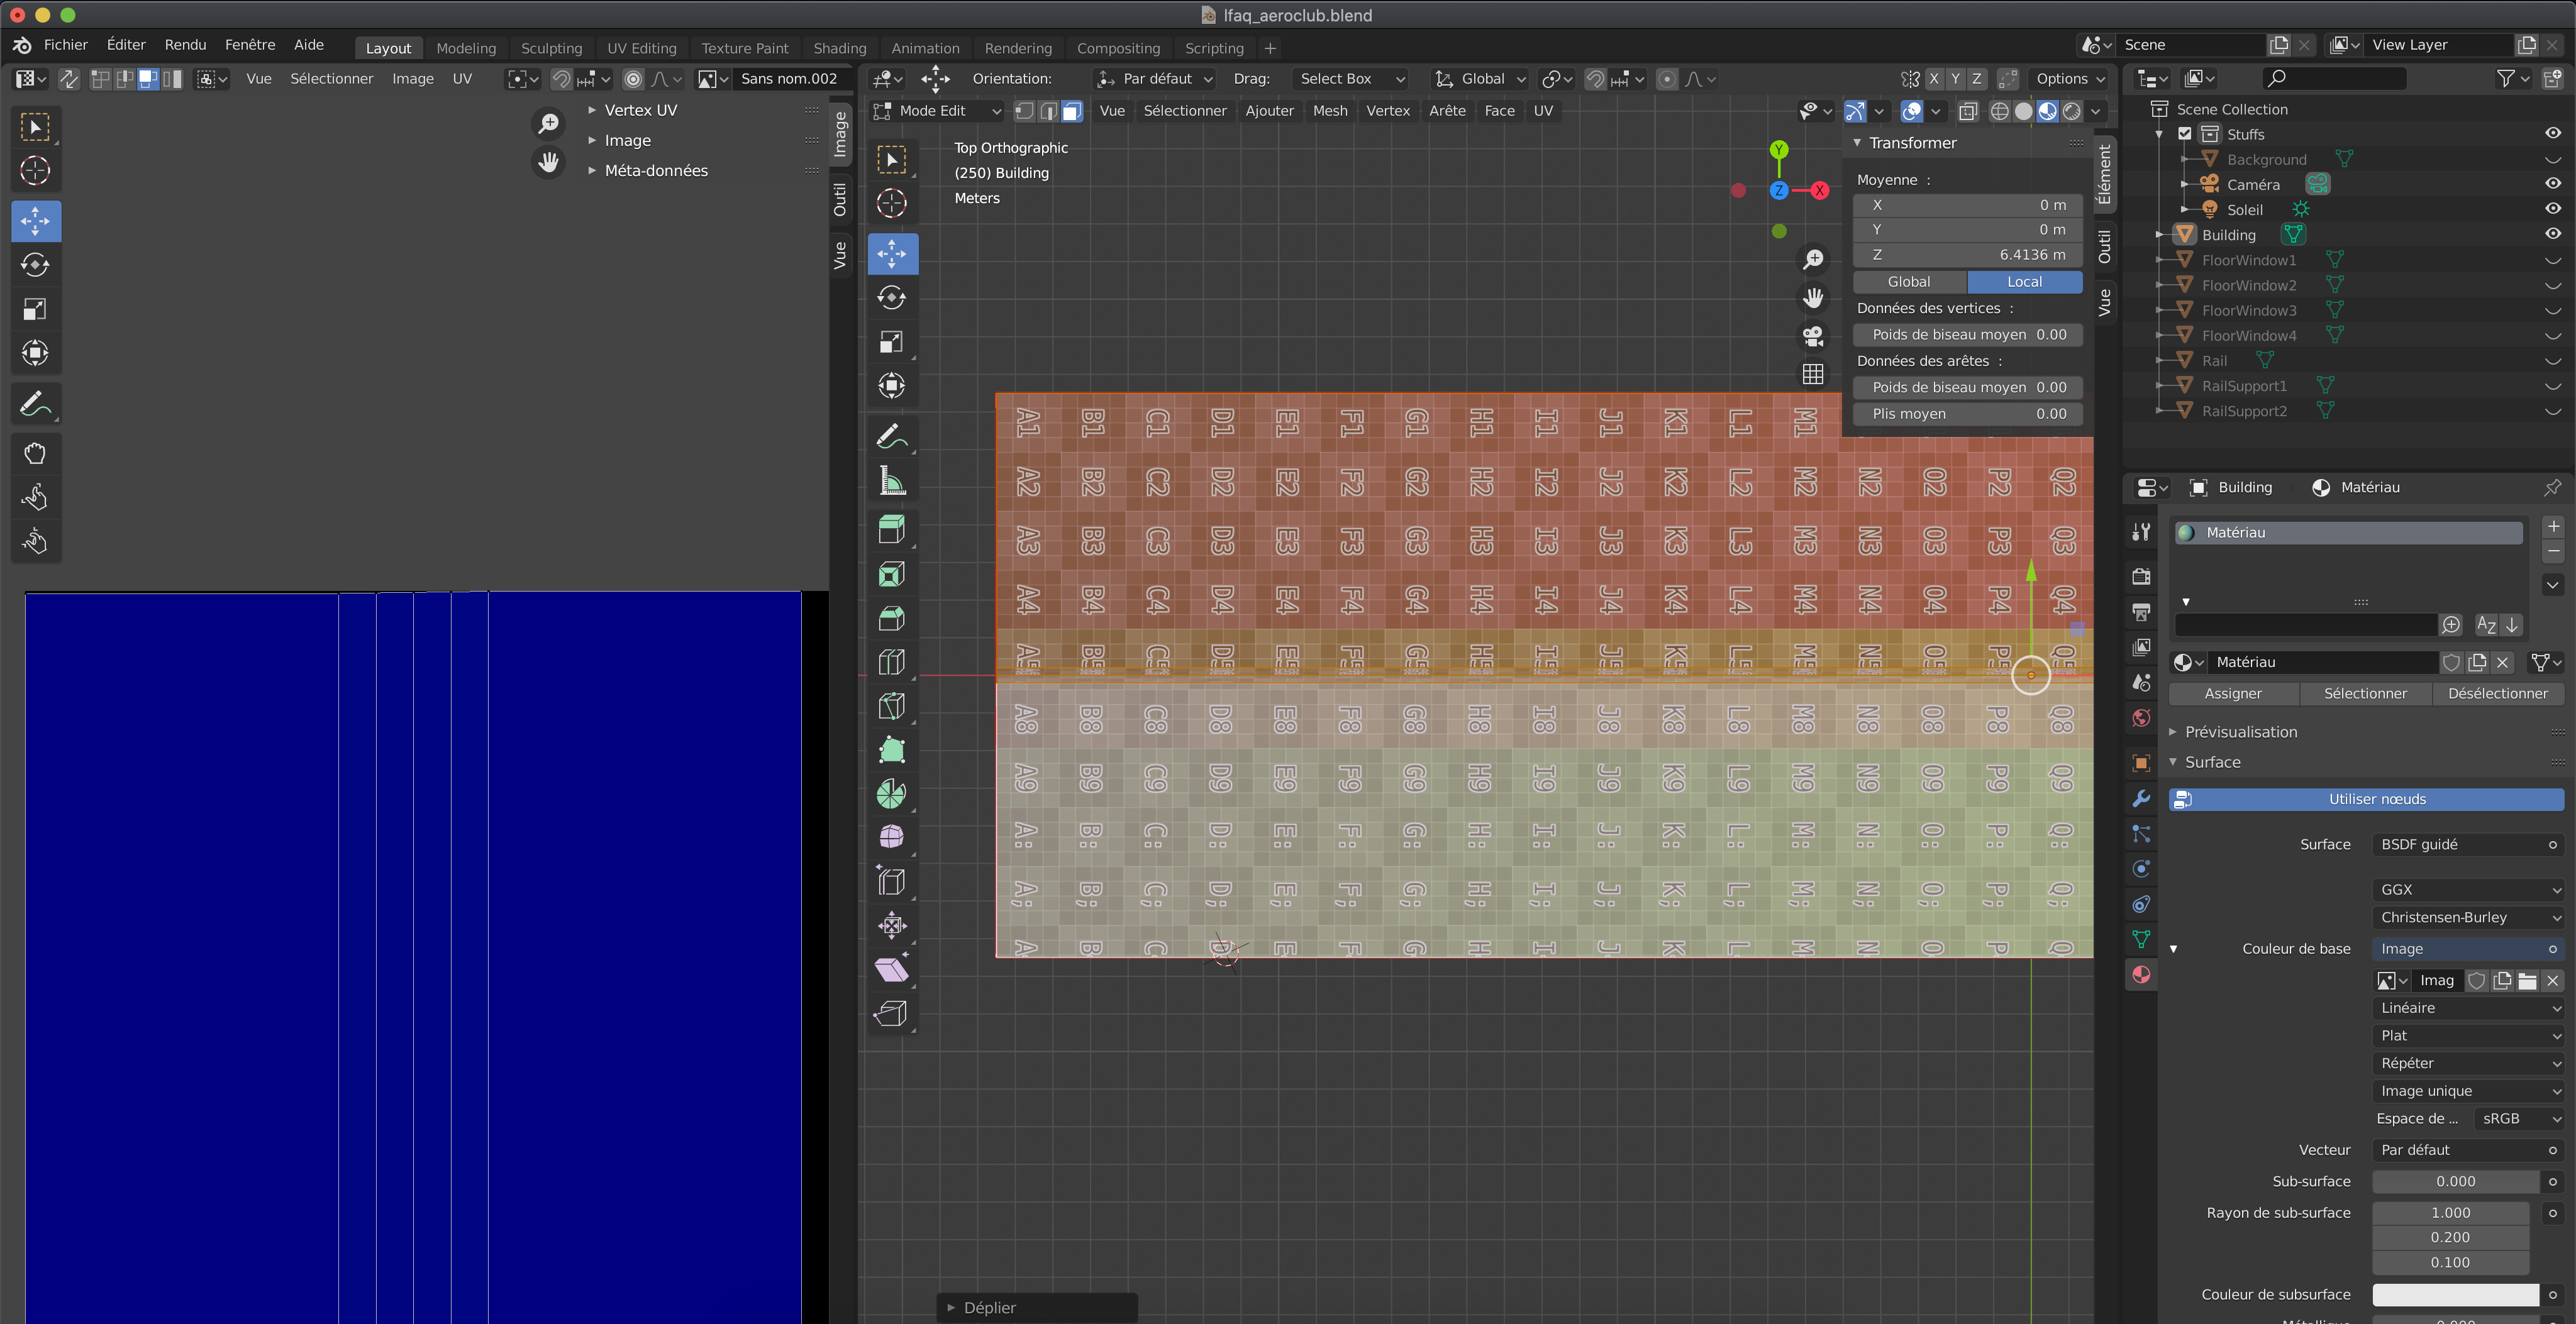The width and height of the screenshot is (2576, 1324).
Task: Toggle X mirror axis in viewport header
Action: click(x=1934, y=78)
